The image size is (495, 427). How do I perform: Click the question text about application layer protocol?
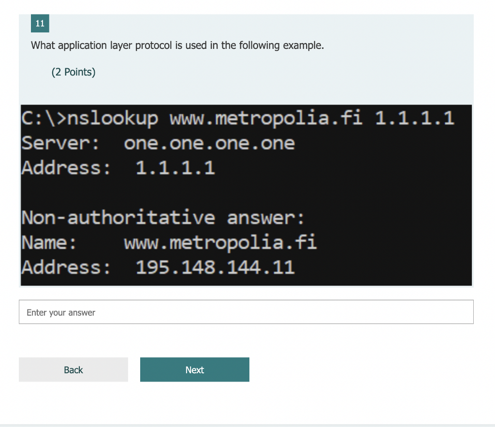(177, 46)
